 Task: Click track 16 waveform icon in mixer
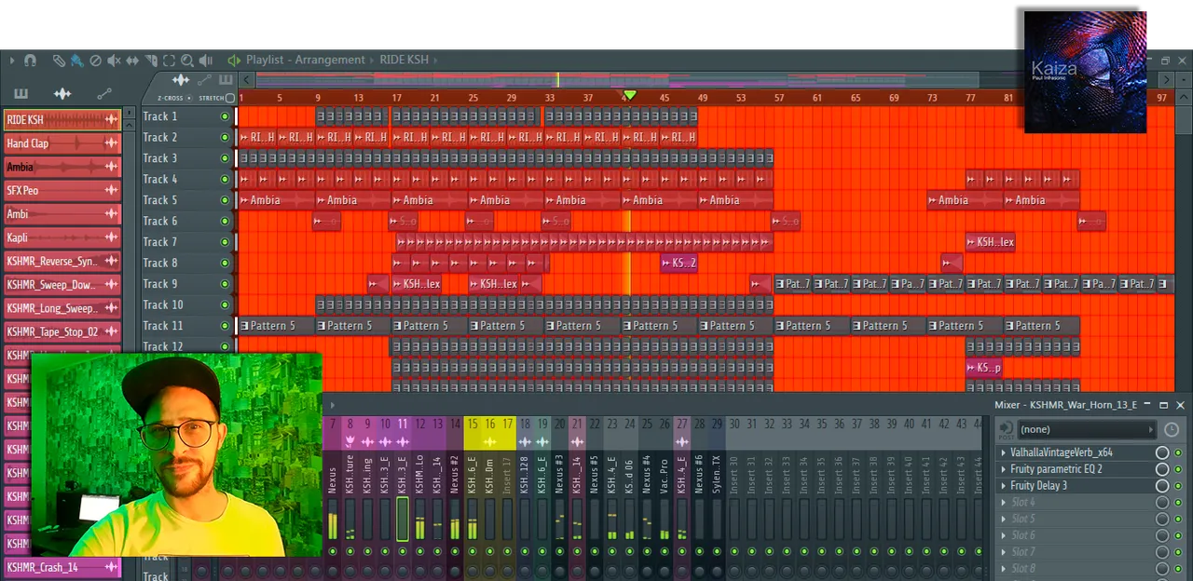[x=490, y=441]
